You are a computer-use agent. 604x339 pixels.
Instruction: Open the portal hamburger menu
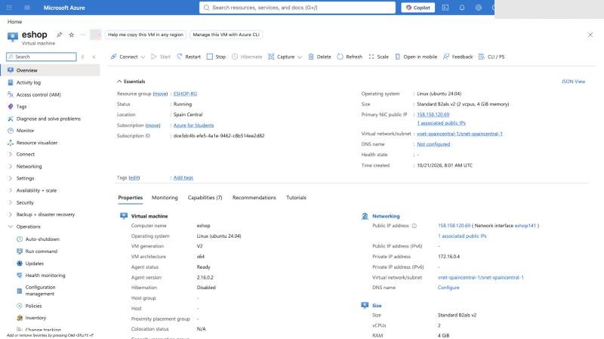click(27, 8)
